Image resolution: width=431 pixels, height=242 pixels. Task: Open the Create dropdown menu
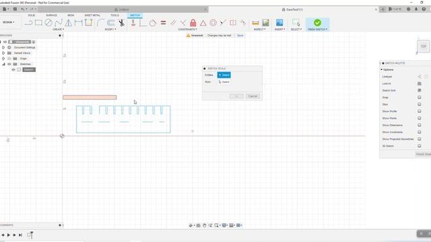58,30
